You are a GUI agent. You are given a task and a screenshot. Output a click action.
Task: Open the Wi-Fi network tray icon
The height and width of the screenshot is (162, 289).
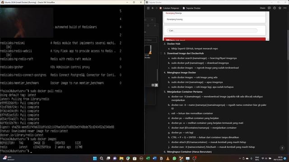pos(263,158)
